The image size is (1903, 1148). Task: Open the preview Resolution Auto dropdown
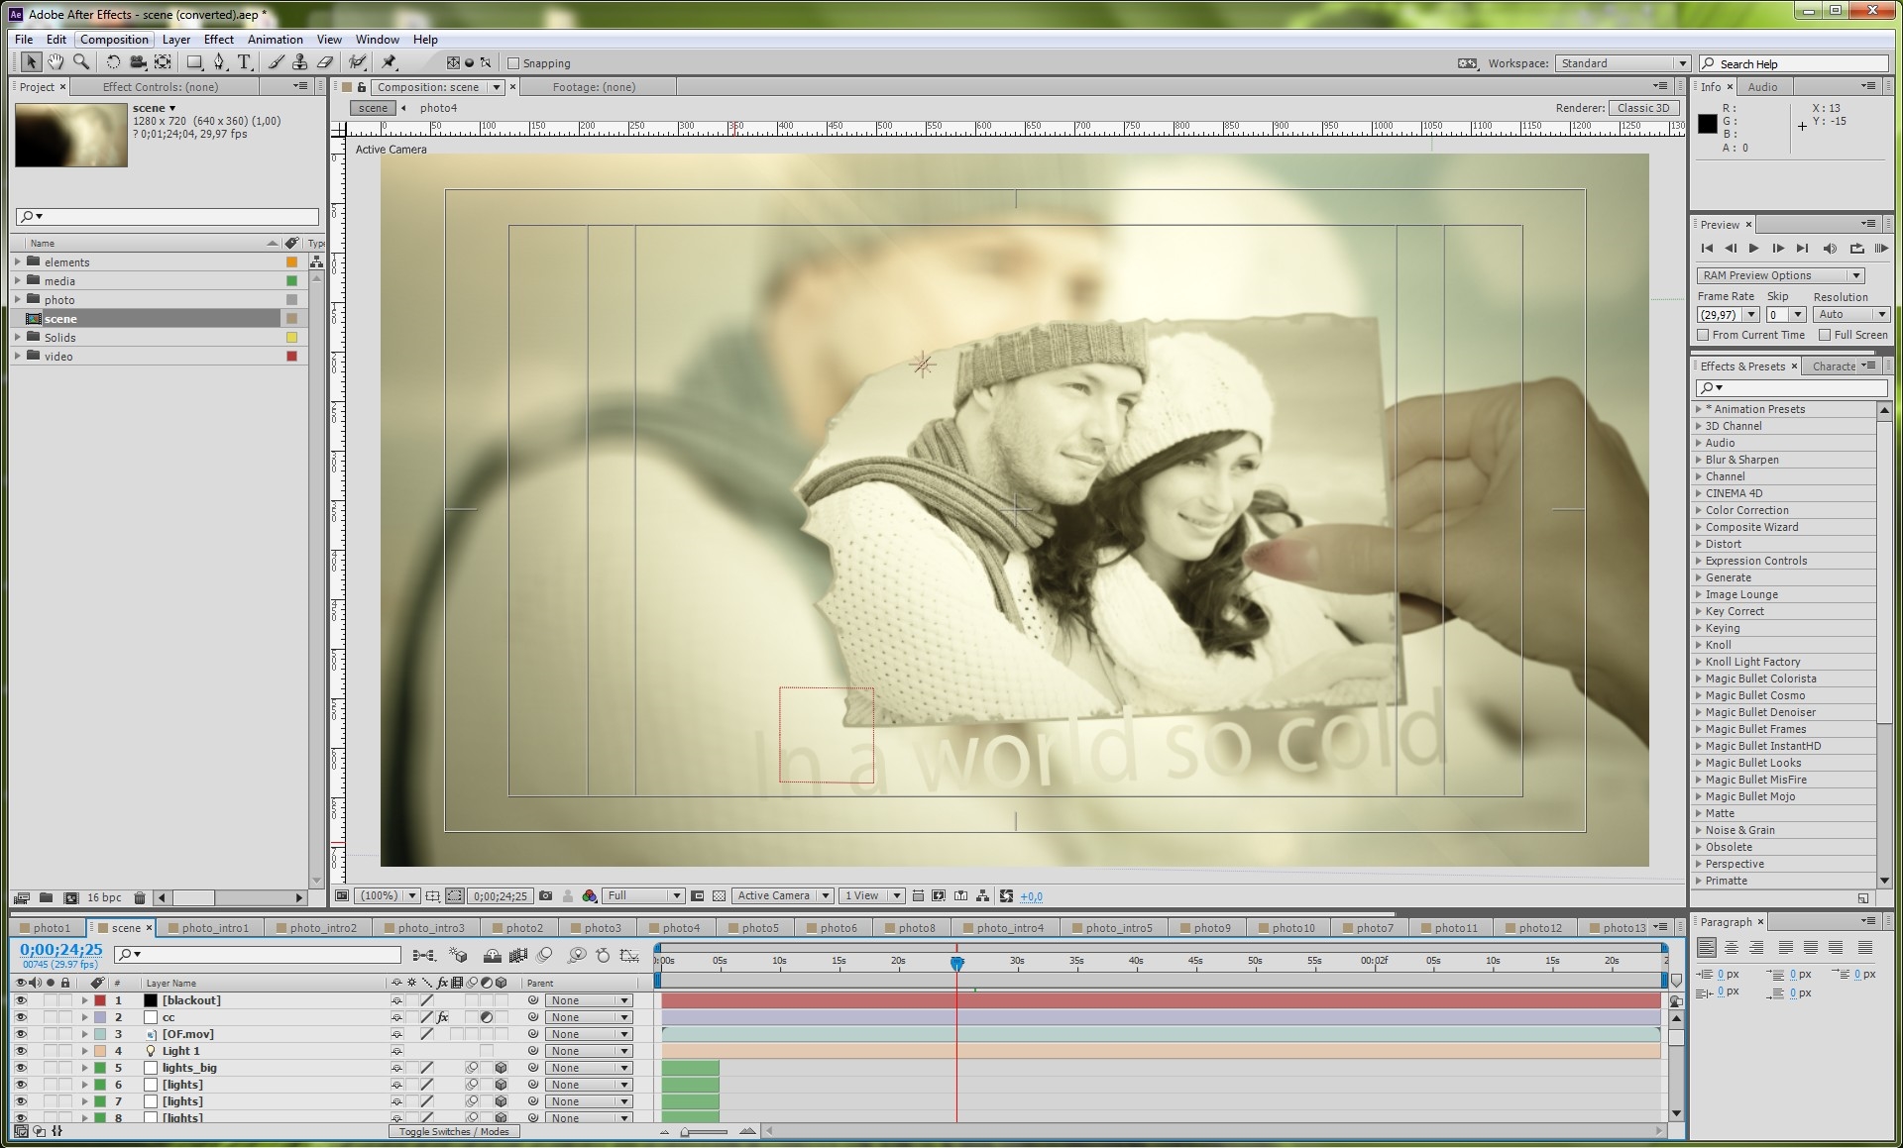[x=1852, y=314]
